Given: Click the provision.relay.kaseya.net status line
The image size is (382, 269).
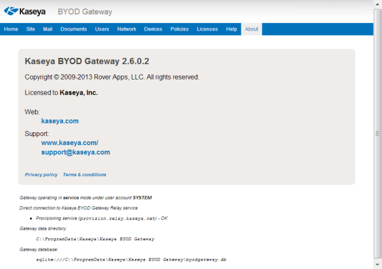Looking at the screenshot, I should click(102, 218).
